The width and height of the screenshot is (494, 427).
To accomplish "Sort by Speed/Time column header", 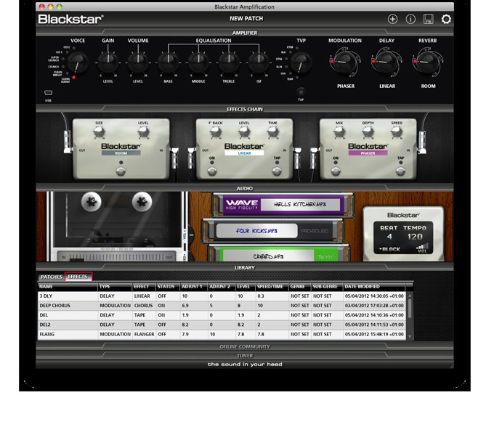I will pos(272,287).
